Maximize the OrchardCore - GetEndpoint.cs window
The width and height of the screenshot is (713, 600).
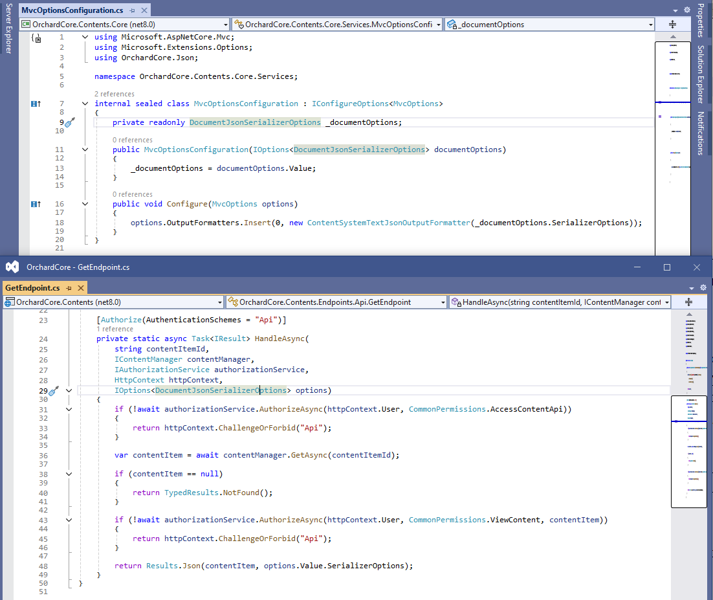point(666,267)
